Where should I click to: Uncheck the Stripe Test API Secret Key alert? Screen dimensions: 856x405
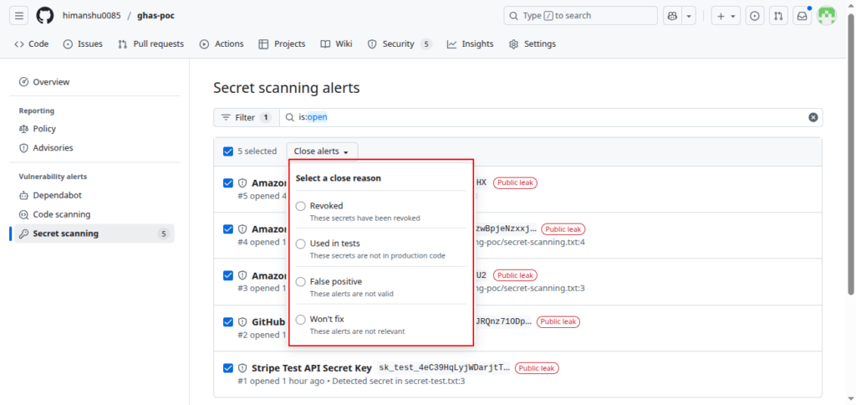coord(228,368)
